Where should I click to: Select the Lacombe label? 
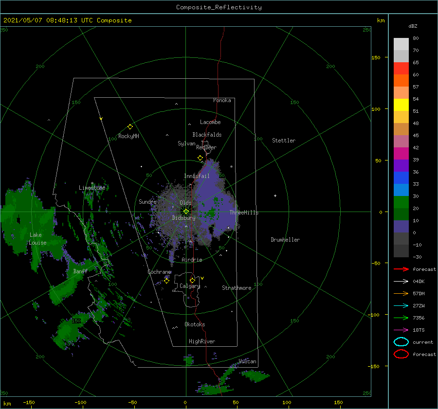(210, 122)
